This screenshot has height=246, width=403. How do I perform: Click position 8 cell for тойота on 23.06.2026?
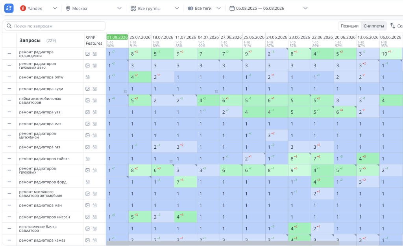coord(299,159)
